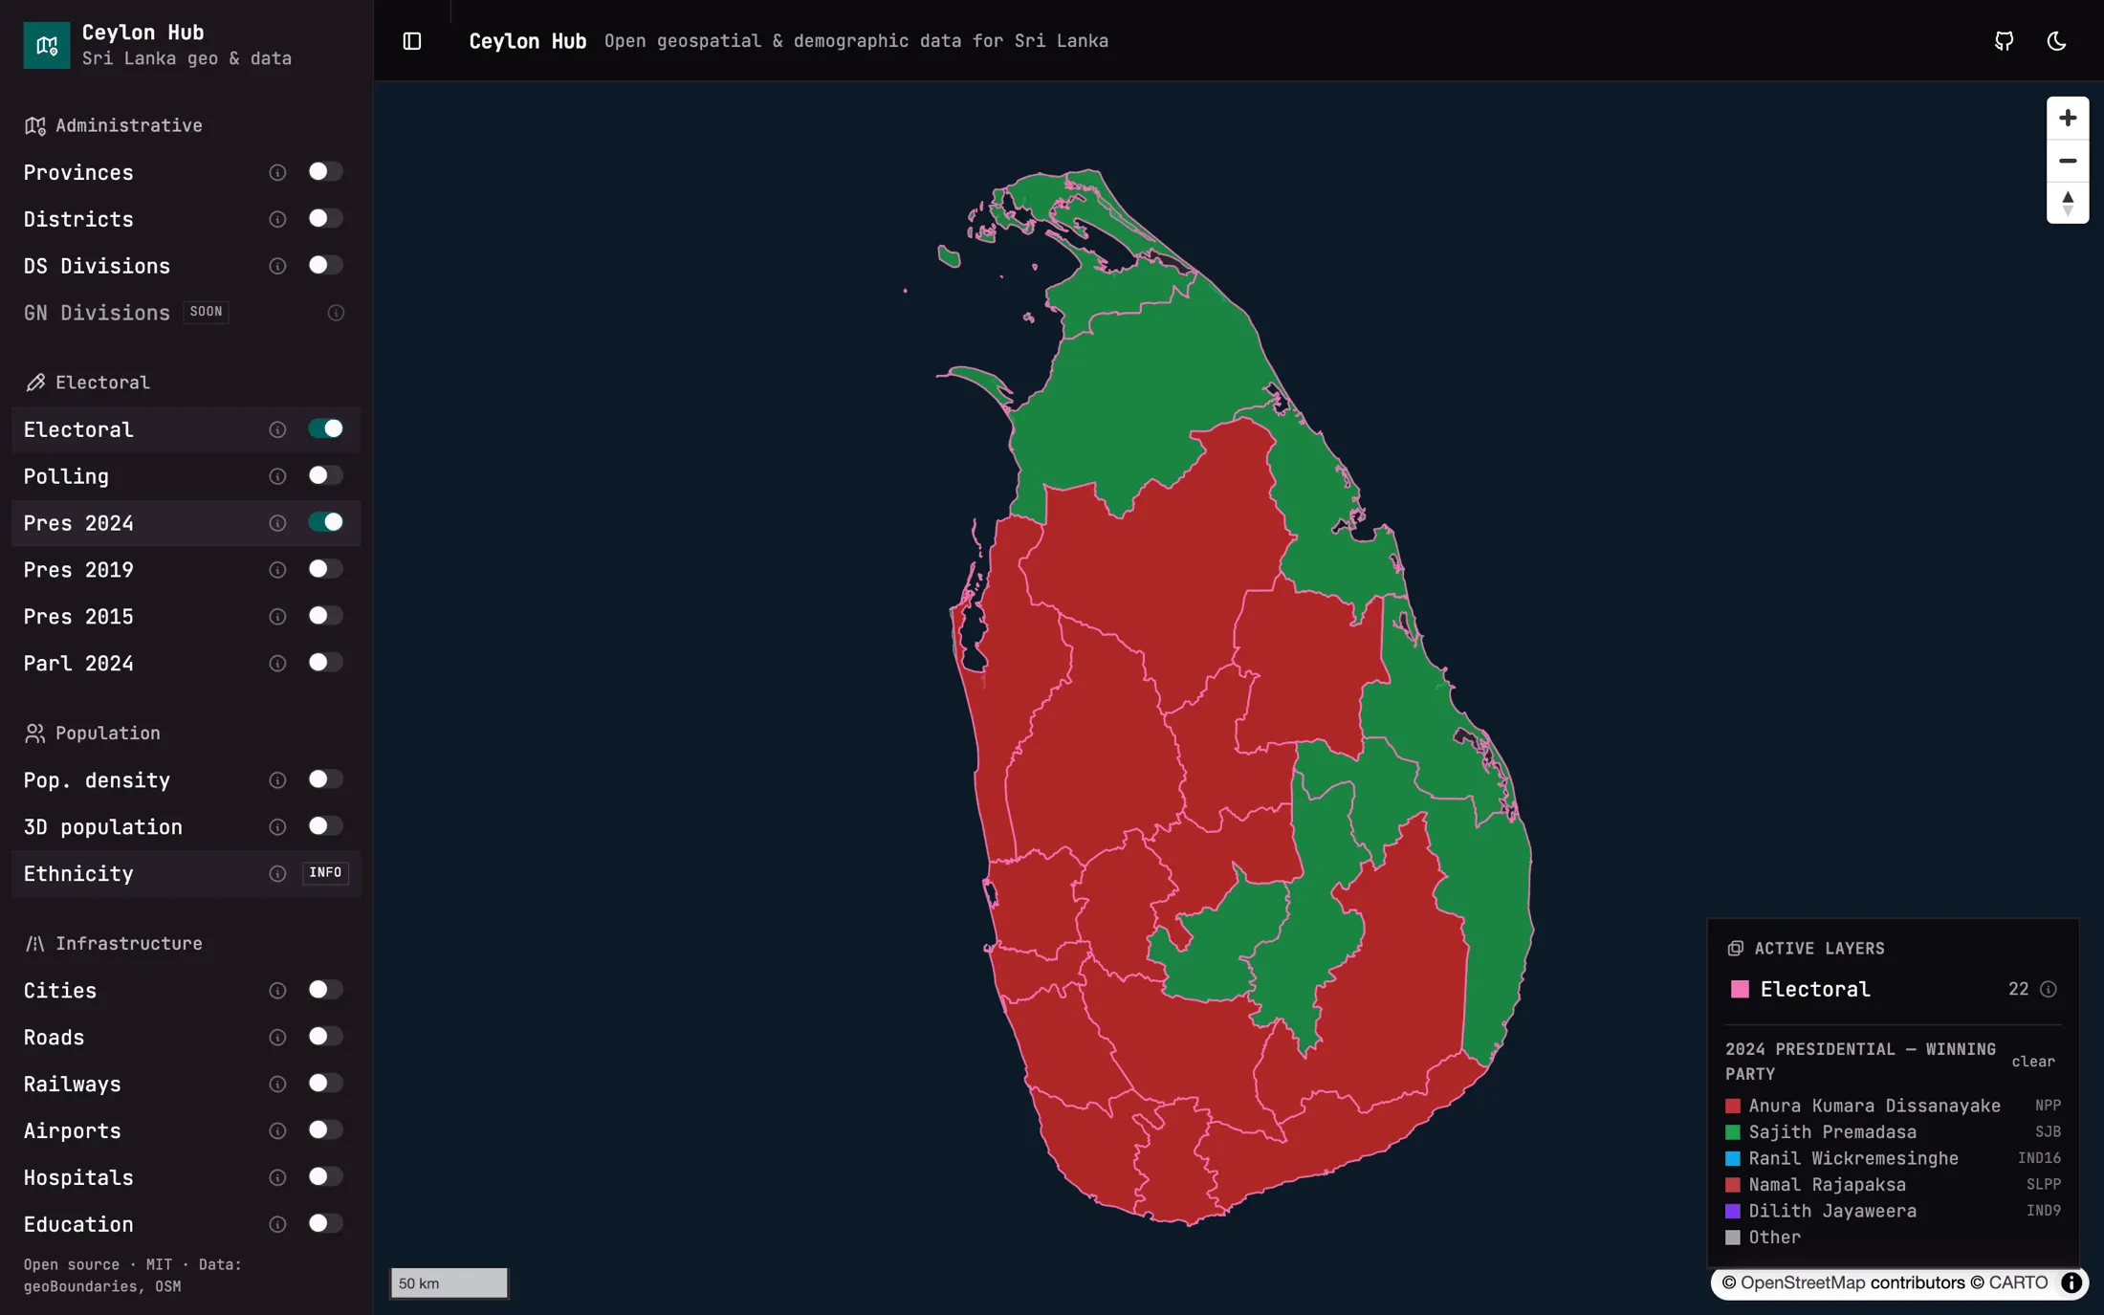
Task: Open info for Pop. density layer
Action: (x=277, y=780)
